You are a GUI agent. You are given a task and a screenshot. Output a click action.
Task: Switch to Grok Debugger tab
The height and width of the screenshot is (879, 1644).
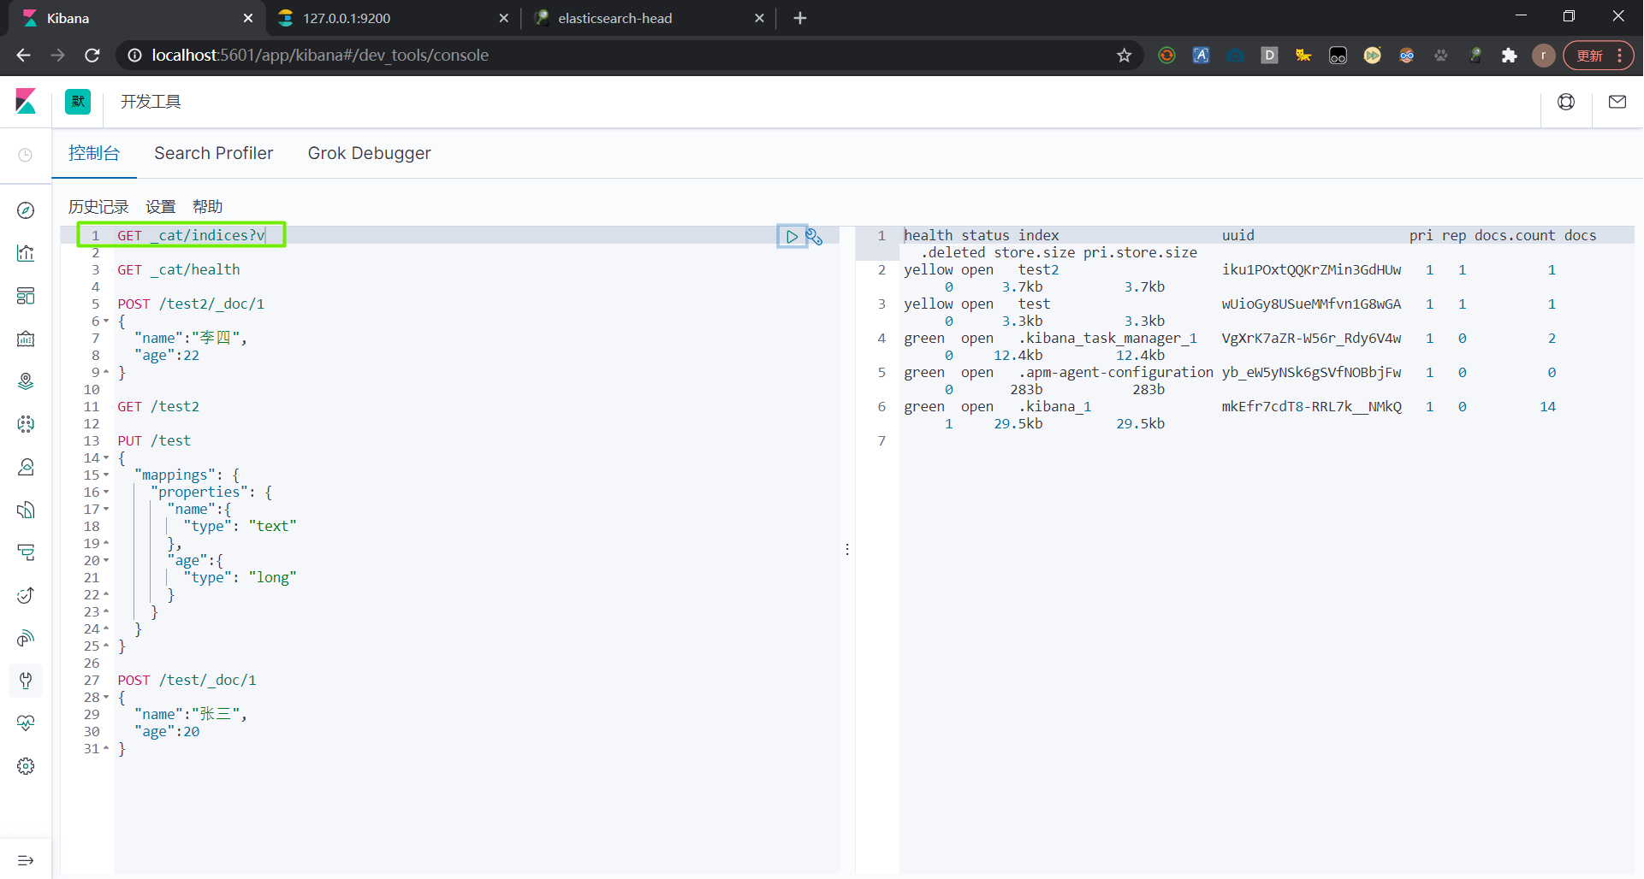370,153
